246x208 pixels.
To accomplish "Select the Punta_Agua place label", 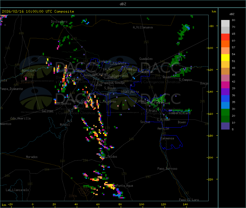I will pyautogui.click(x=125, y=186).
